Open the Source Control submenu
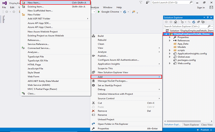 [x=126, y=98]
